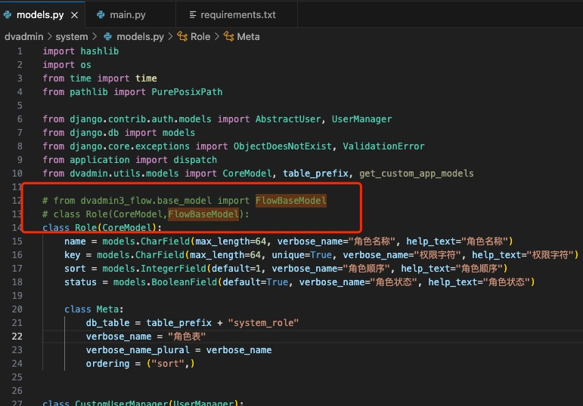Click 'ObjectDoesNotExist' on line 8
Viewport: 583px width, 406px height.
pyautogui.click(x=283, y=146)
